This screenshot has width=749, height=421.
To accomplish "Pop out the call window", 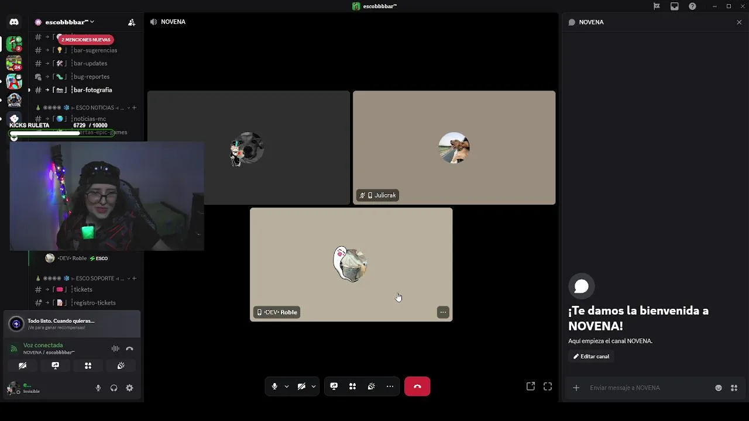I will coord(531,387).
